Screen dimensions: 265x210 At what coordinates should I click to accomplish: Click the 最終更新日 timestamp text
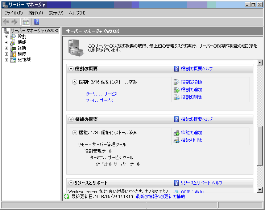pyautogui.click(x=102, y=197)
